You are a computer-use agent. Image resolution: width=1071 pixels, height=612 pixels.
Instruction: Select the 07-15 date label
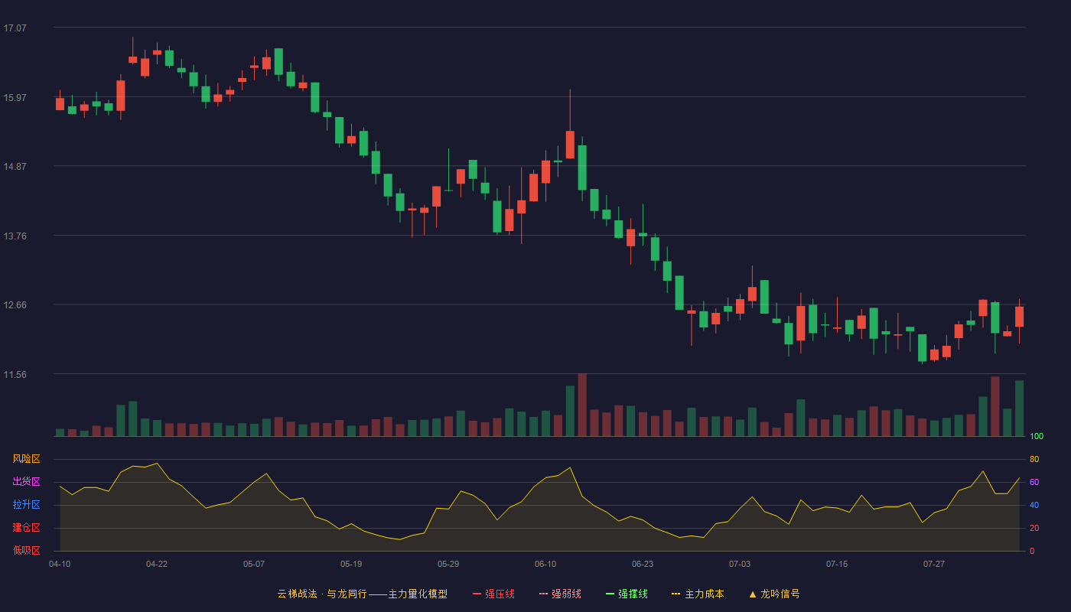point(837,564)
